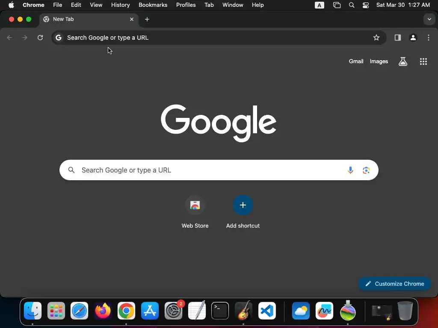Open the Profiles menu
This screenshot has width=438, height=328.
[x=186, y=5]
